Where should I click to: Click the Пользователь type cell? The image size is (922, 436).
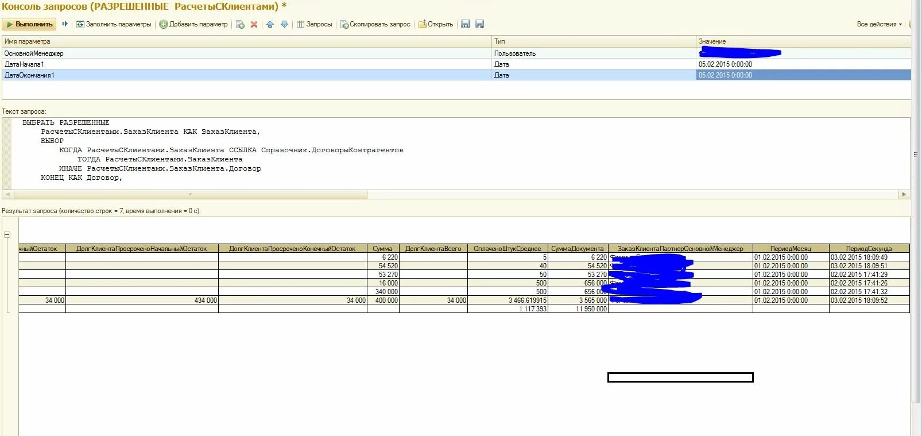pos(594,53)
